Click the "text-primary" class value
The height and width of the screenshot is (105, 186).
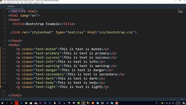tap(48, 53)
